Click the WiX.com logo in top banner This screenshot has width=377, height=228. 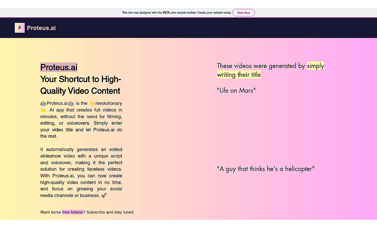tap(169, 13)
